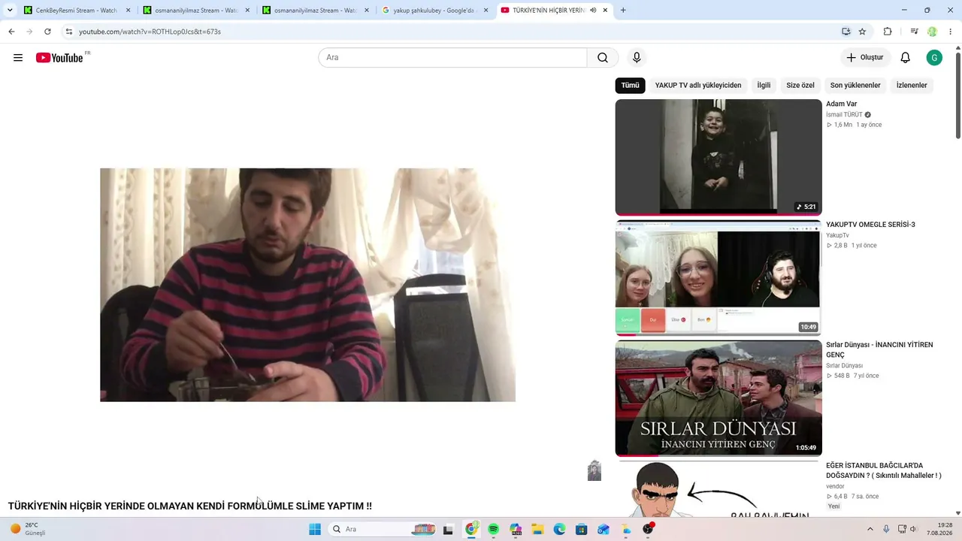Switch to the CenkBeyResmi Stream tab

(x=77, y=11)
